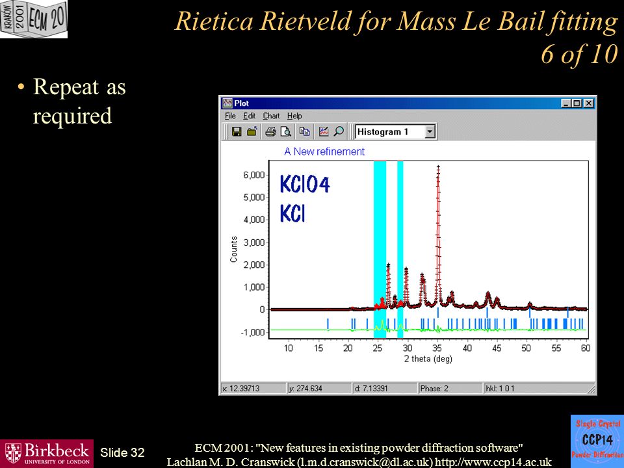
Task: Close the Plot window
Action: pos(588,103)
